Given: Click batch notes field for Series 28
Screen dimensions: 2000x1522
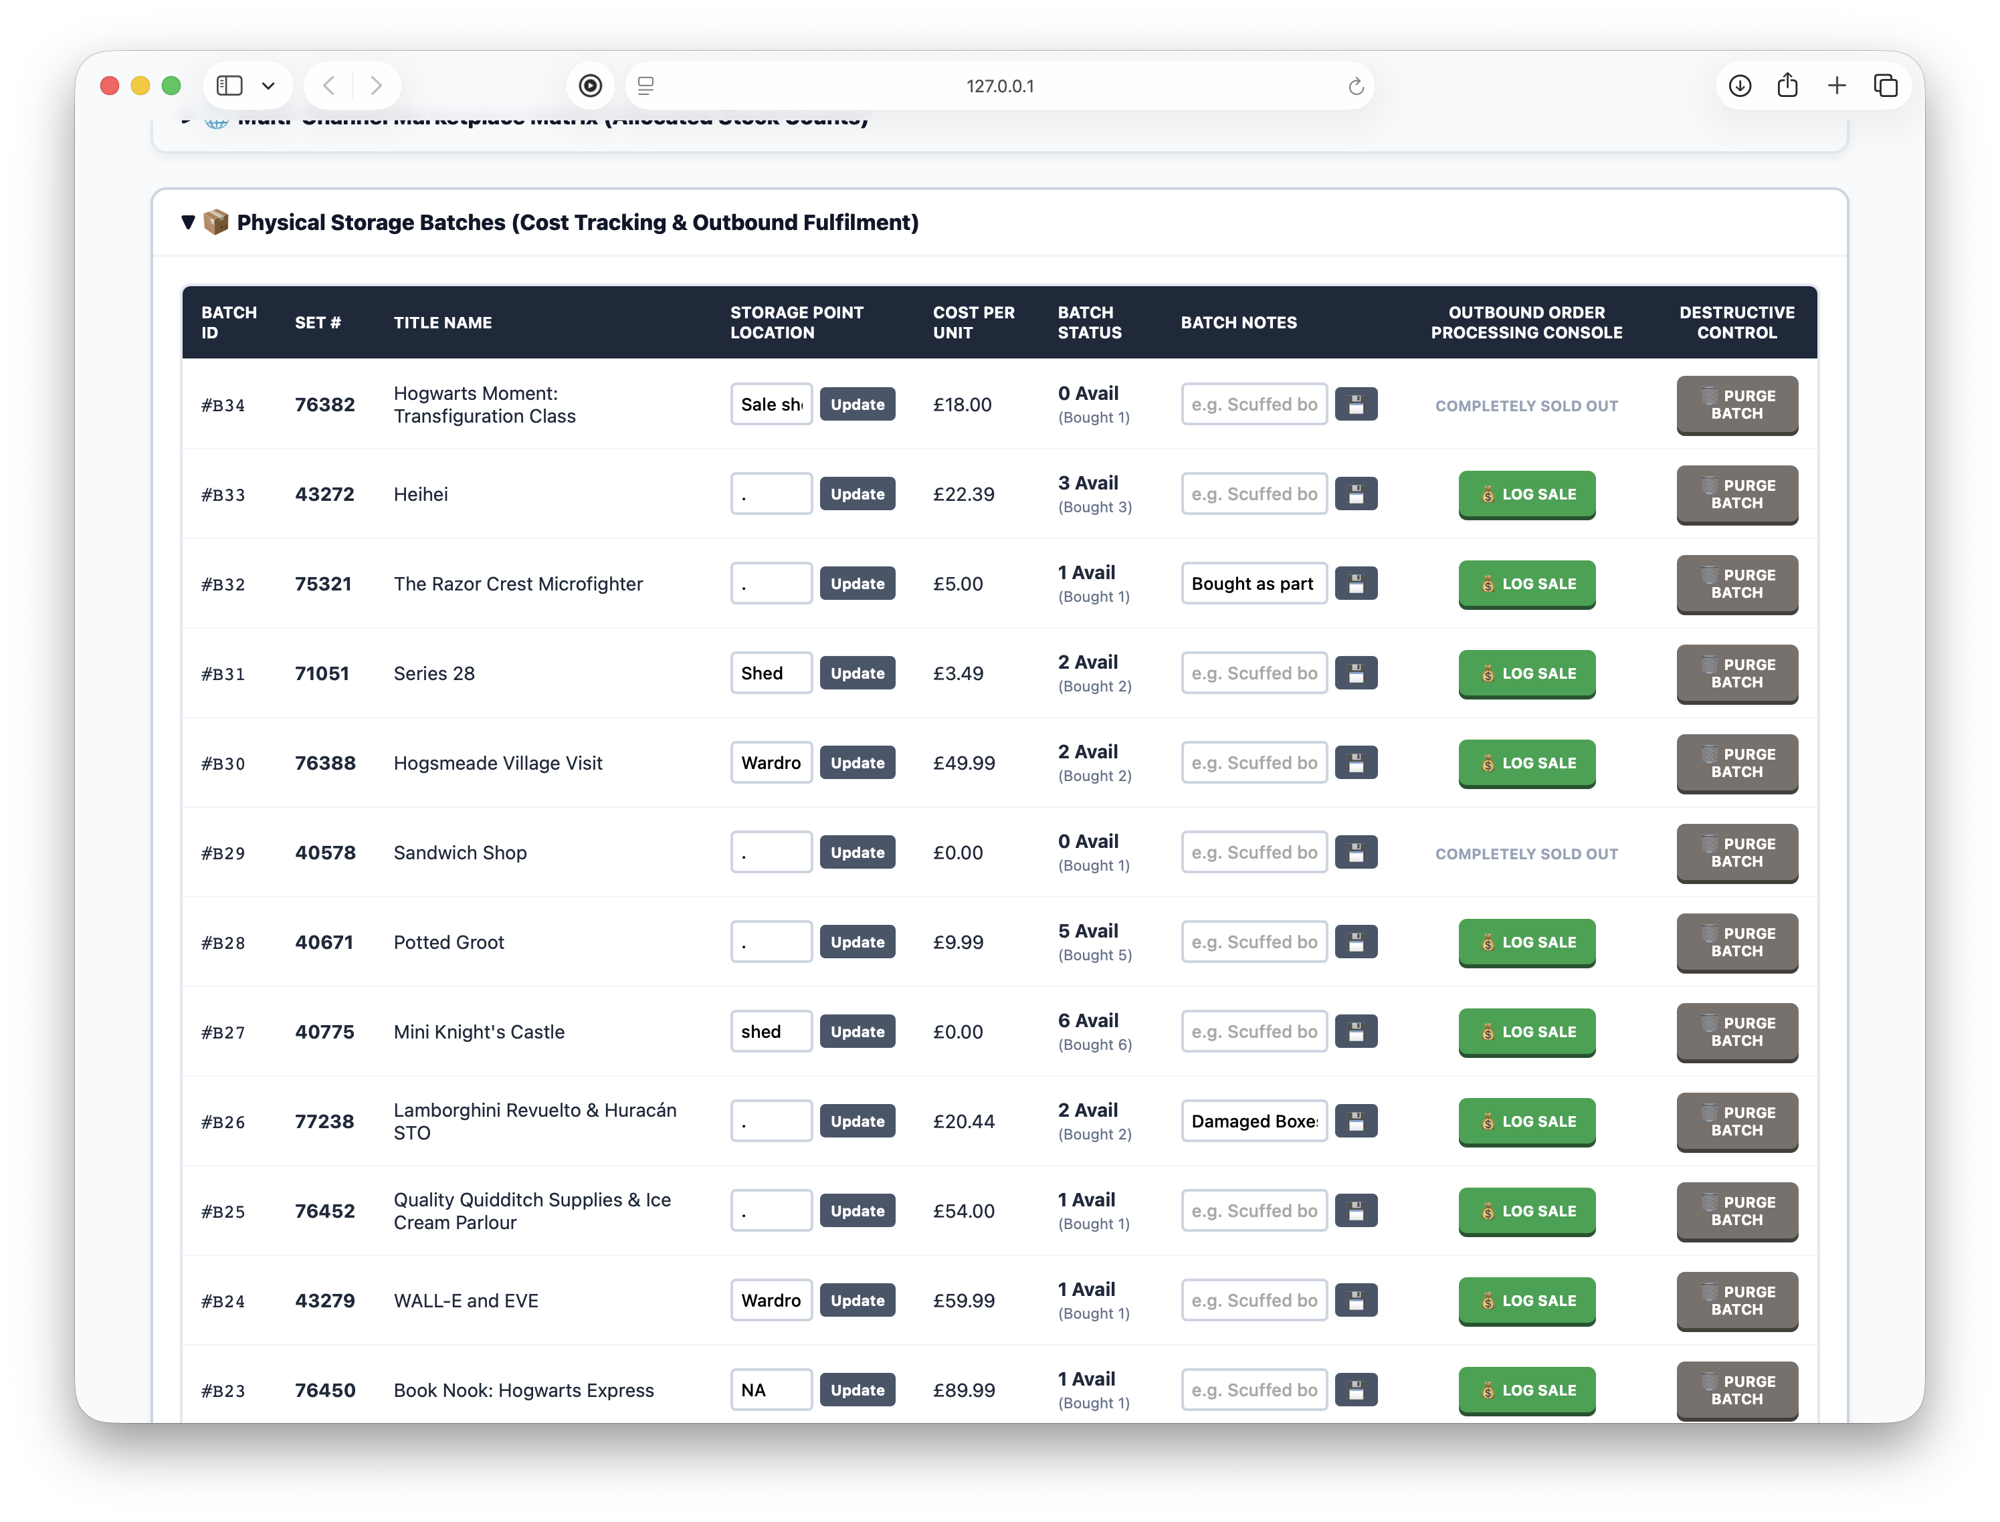Looking at the screenshot, I should point(1254,673).
